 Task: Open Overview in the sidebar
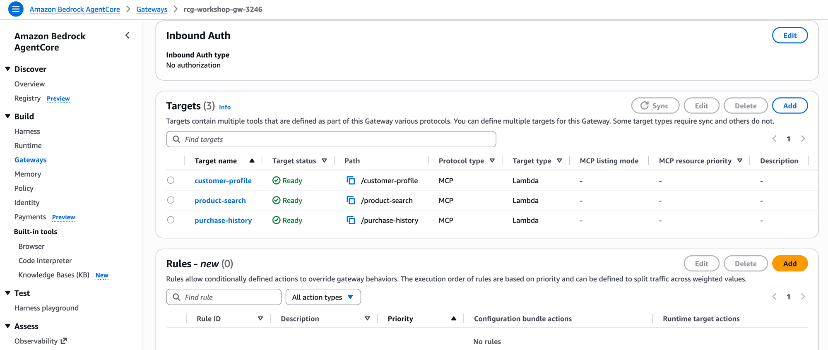click(x=29, y=84)
